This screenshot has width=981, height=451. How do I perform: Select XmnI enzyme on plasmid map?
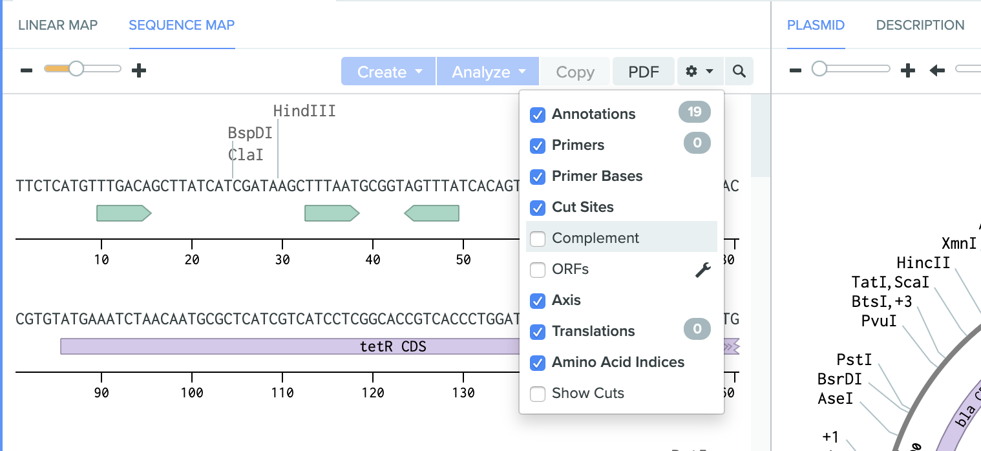(x=959, y=243)
